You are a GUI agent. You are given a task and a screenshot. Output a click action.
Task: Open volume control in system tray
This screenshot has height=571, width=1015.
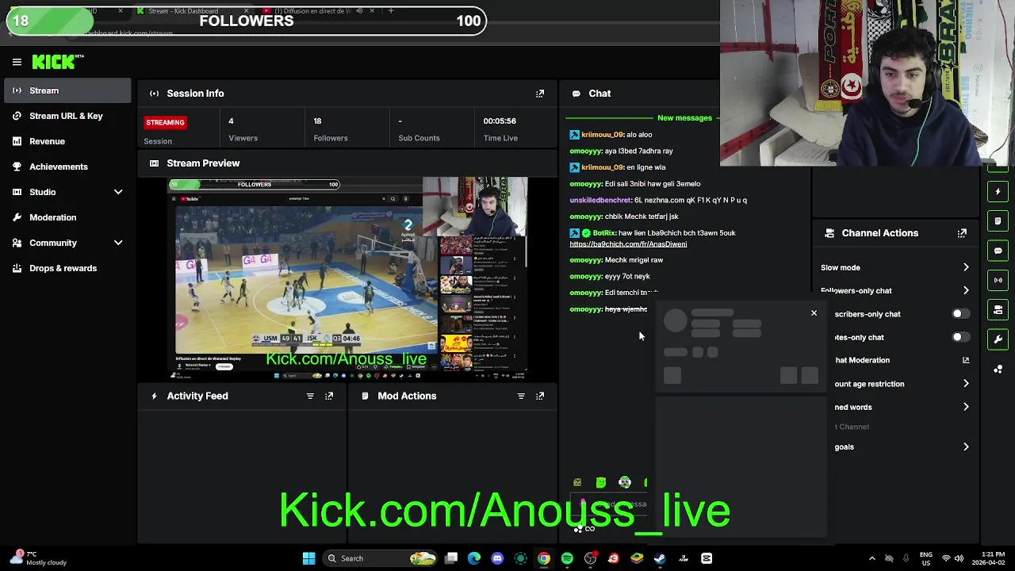tap(958, 558)
